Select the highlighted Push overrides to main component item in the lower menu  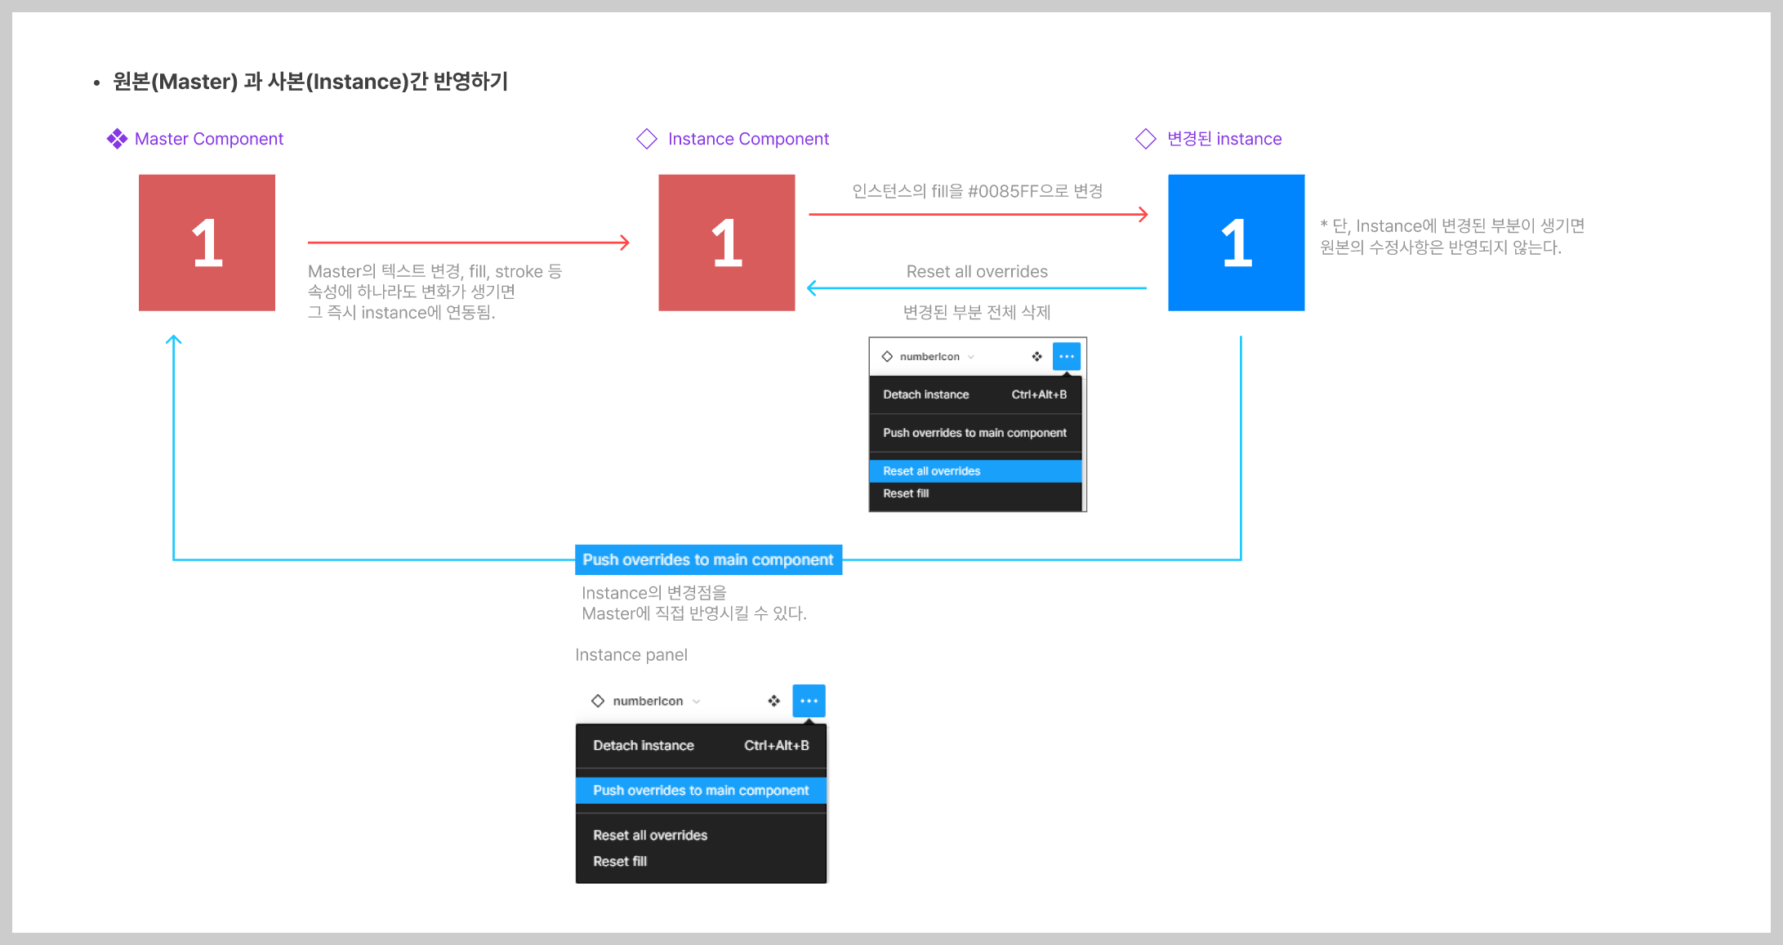(x=701, y=791)
